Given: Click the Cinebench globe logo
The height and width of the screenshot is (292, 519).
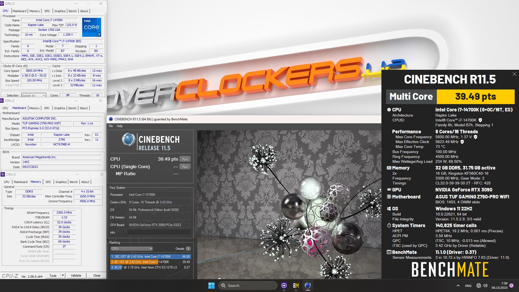Looking at the screenshot, I should click(128, 140).
